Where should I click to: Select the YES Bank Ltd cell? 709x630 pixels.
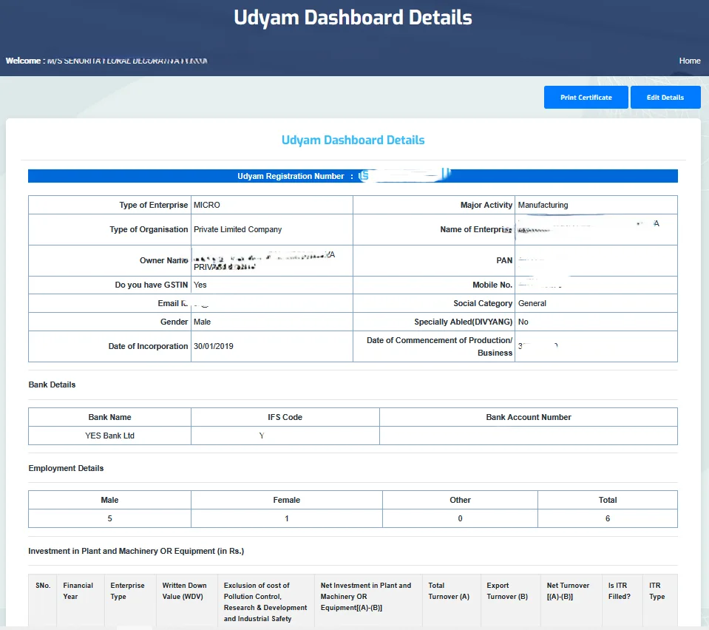tap(109, 436)
